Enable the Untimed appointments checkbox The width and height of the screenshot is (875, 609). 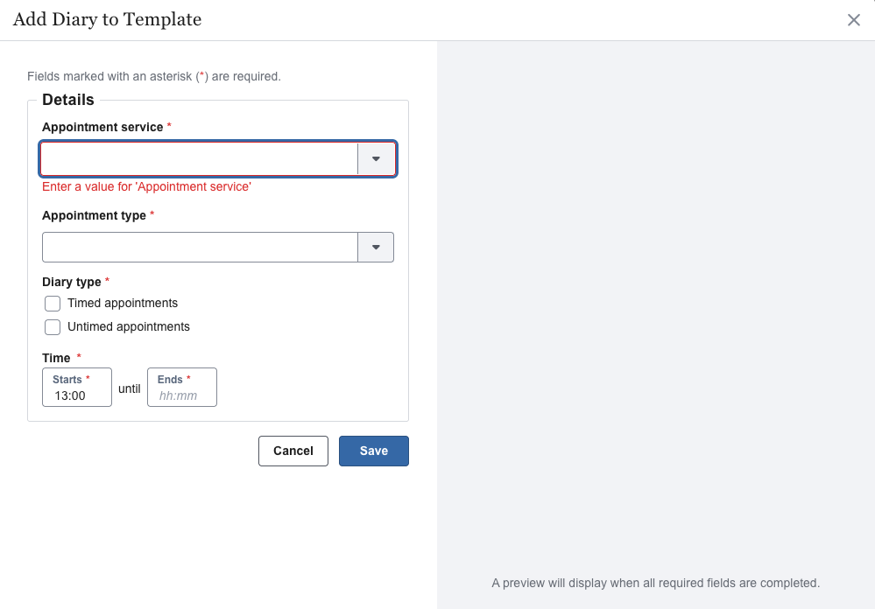tap(53, 327)
